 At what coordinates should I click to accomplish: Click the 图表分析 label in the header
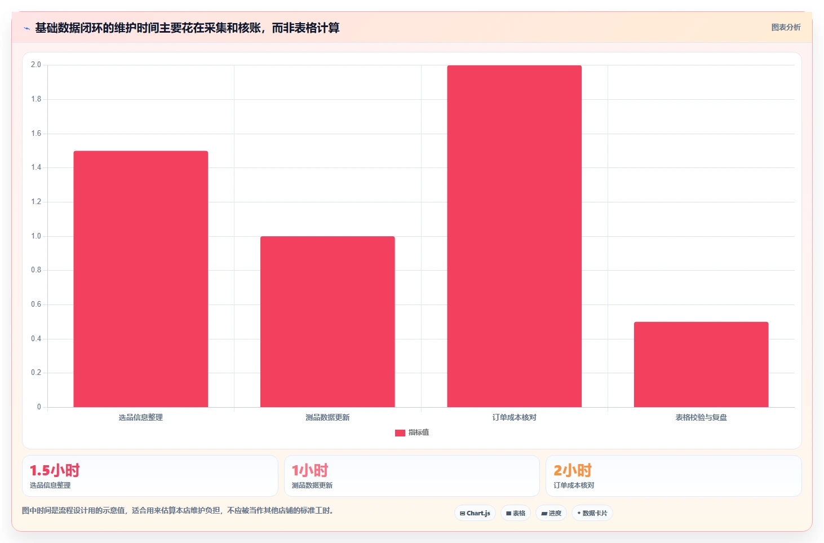786,27
